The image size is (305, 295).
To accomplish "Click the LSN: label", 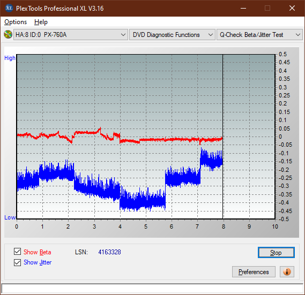I will coord(81,252).
